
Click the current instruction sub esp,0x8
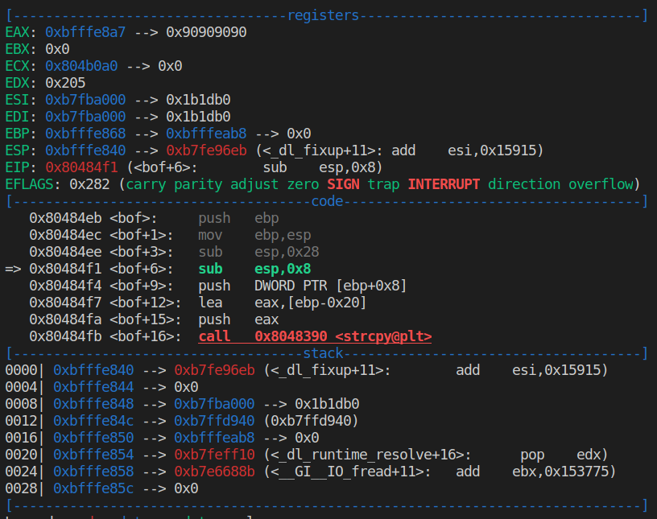tap(254, 269)
